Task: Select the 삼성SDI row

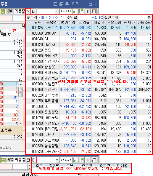Action: coord(89,67)
